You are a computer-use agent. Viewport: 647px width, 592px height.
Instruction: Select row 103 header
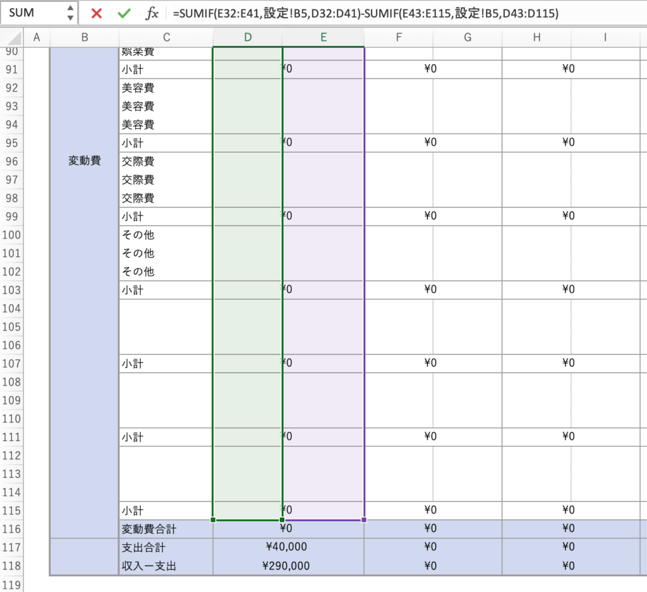tap(13, 290)
